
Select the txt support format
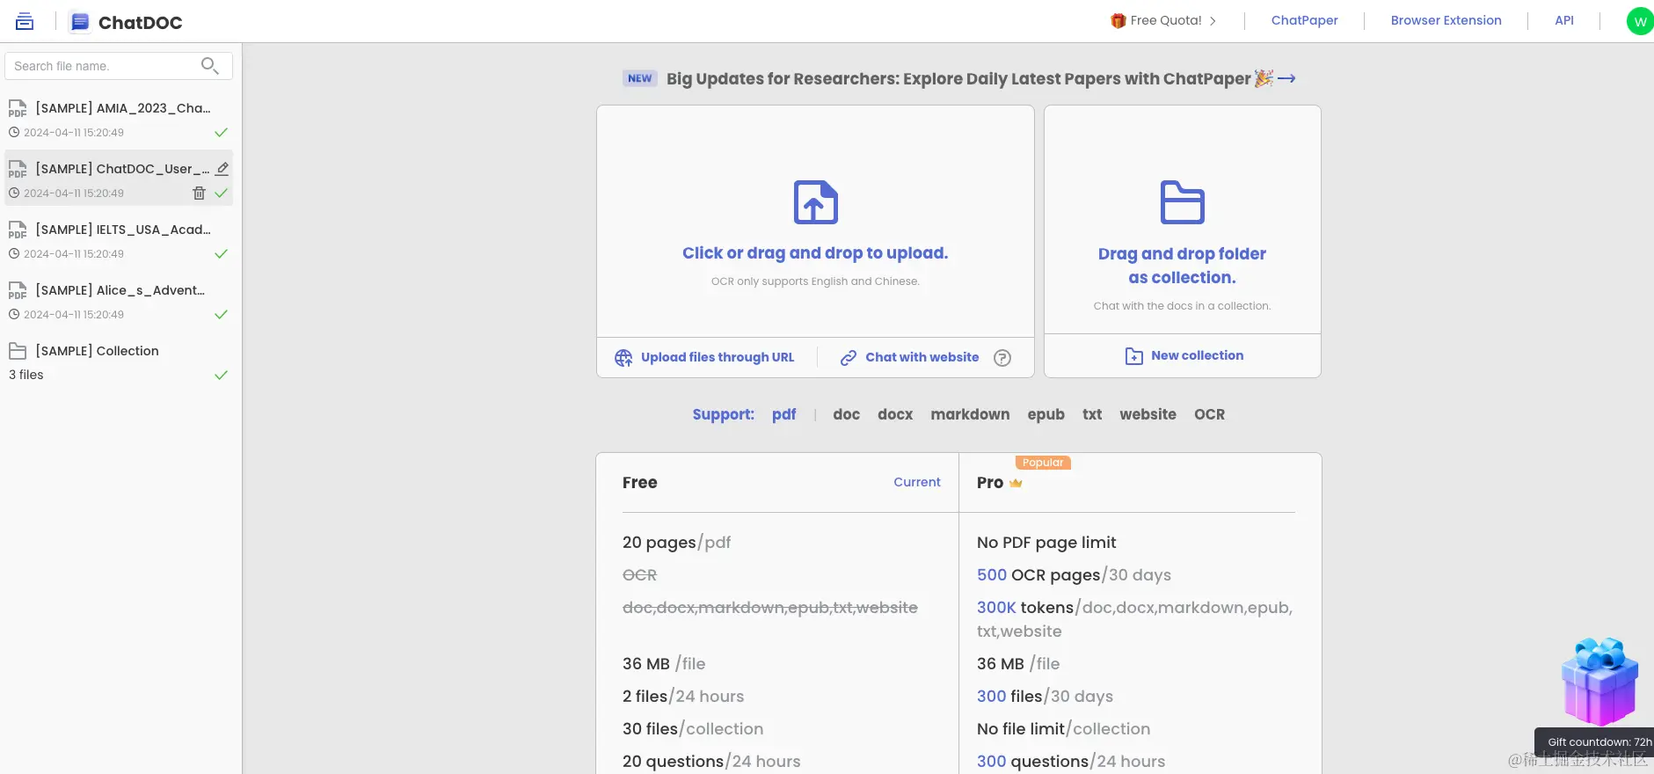coord(1092,414)
